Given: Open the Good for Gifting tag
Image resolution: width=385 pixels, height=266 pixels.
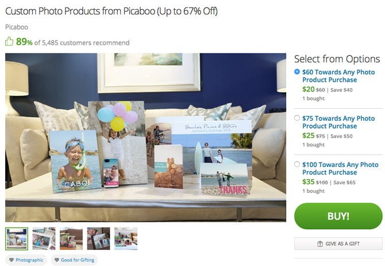Looking at the screenshot, I should (73, 260).
